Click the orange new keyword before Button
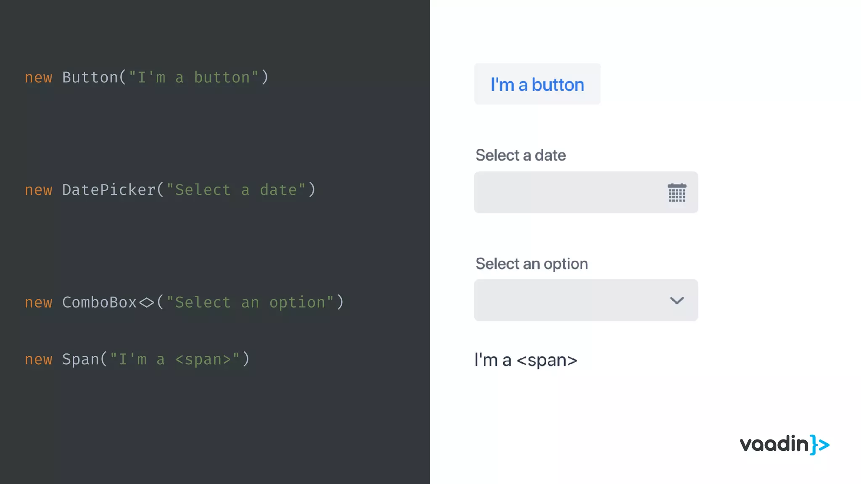Viewport: 861px width, 484px height. point(38,78)
